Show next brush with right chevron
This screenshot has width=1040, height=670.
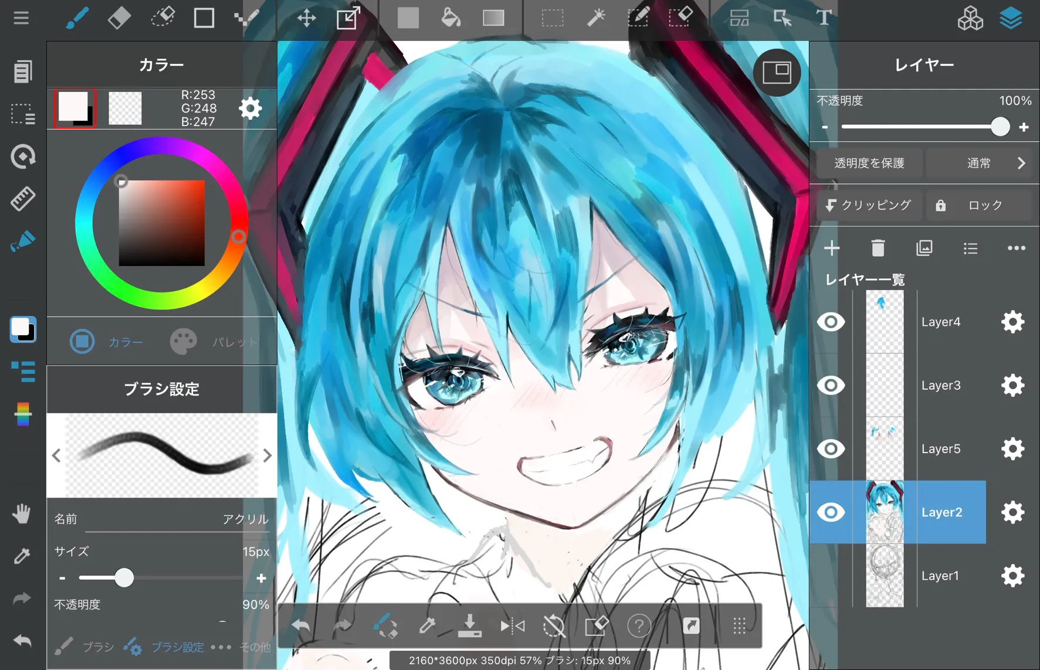pos(267,455)
